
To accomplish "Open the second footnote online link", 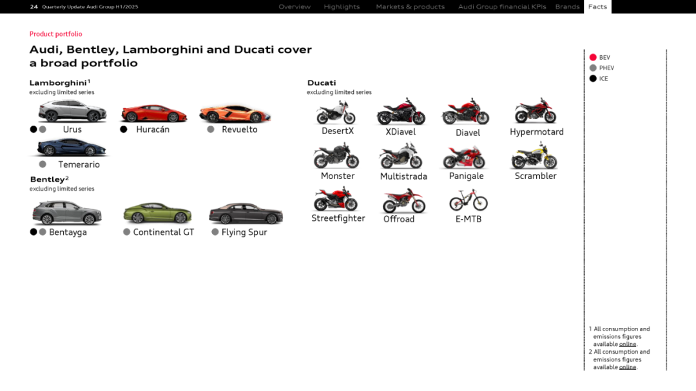I will pyautogui.click(x=627, y=368).
